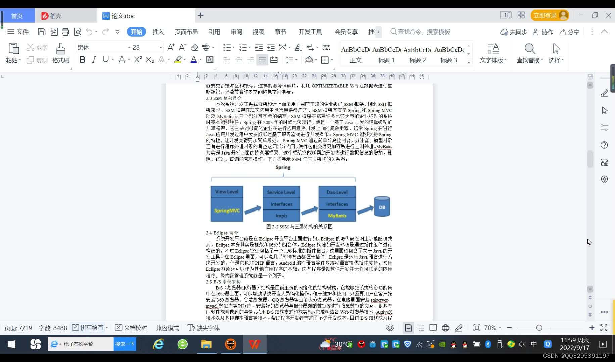Click the font color red A
615x362 pixels.
pyautogui.click(x=194, y=60)
